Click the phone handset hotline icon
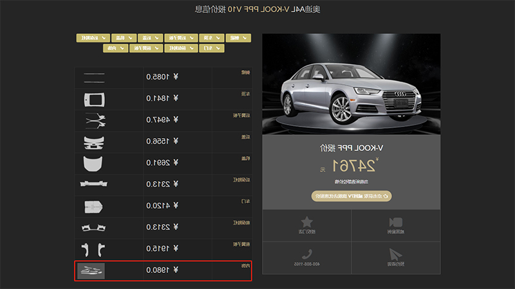515x289 pixels. 307,254
